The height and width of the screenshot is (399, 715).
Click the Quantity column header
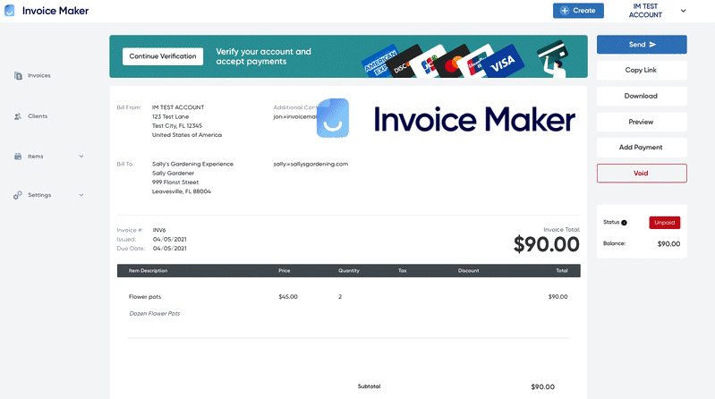tap(349, 271)
